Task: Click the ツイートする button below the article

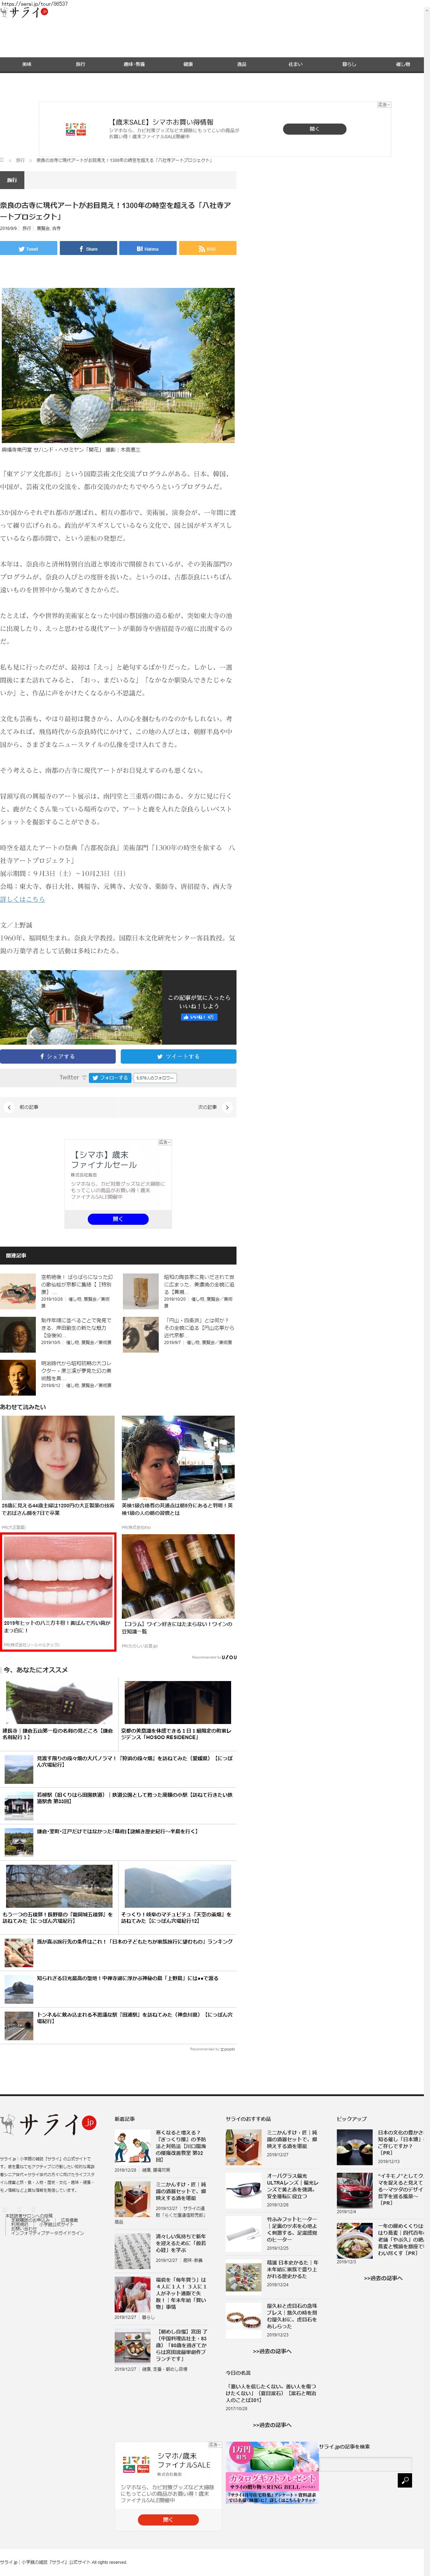Action: coord(178,1056)
